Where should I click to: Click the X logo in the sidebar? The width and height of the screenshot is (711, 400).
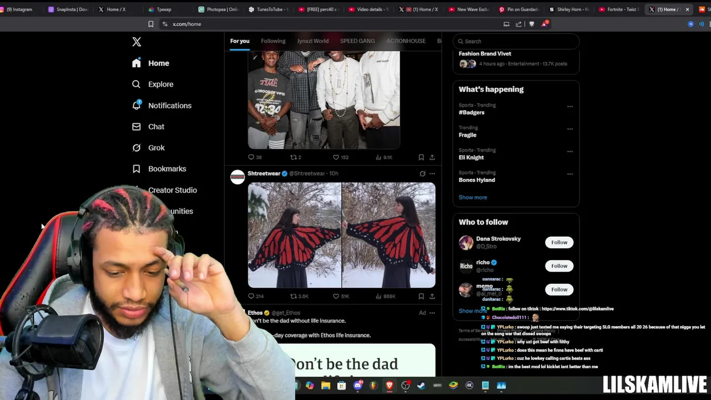click(x=137, y=42)
